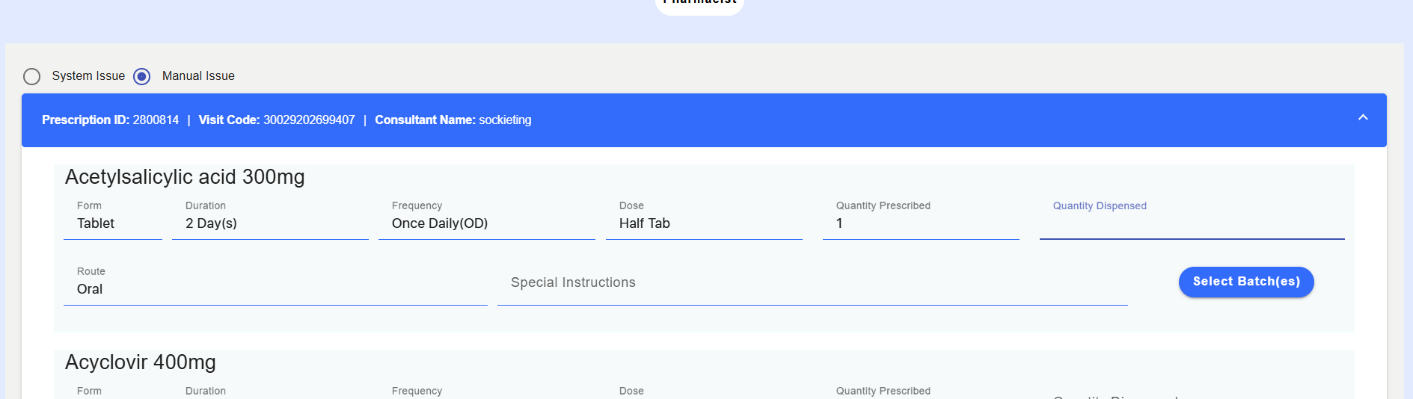
Task: Click the Acyclovir 400mg heading
Action: point(141,362)
